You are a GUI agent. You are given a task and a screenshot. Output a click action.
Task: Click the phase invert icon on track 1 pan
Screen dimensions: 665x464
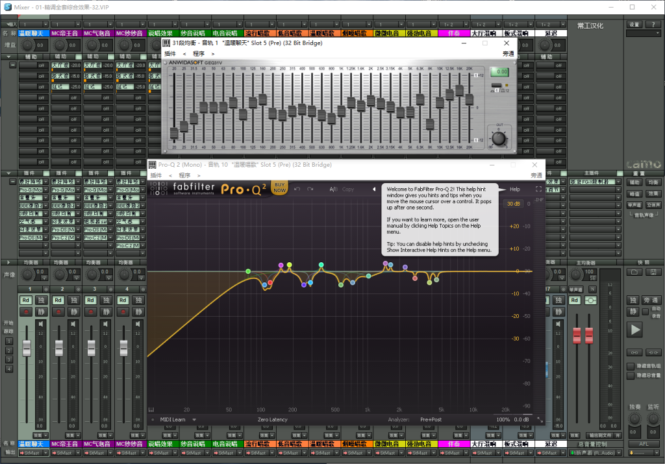coord(44,278)
